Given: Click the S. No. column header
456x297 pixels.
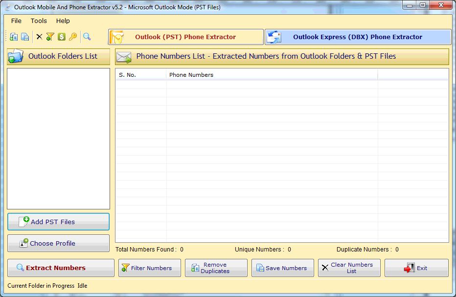Looking at the screenshot, I should [x=141, y=75].
